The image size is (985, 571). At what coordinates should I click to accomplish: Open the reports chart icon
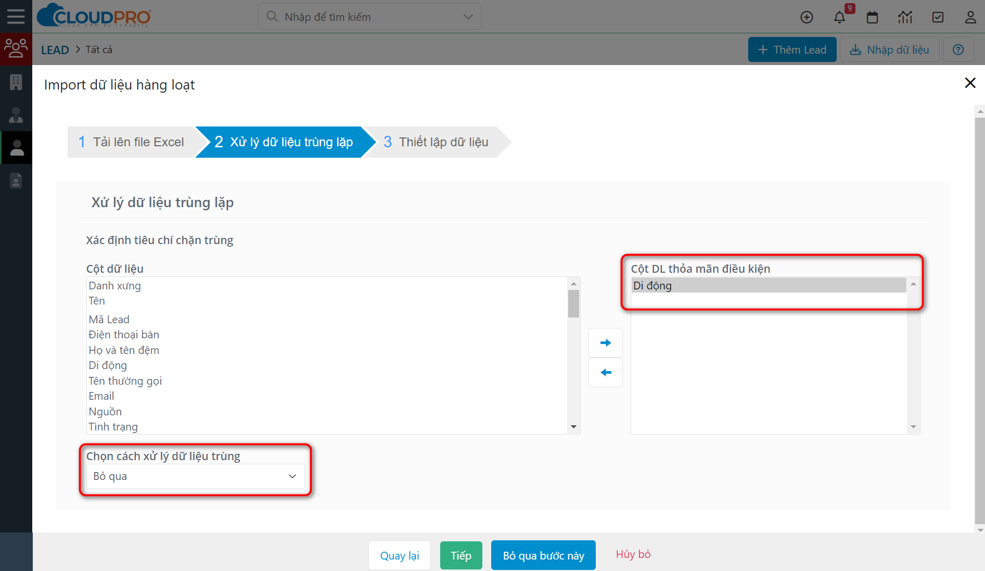[x=905, y=17]
